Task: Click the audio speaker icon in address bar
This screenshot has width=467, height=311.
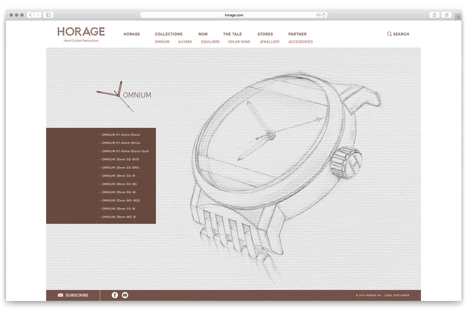Action: point(318,15)
